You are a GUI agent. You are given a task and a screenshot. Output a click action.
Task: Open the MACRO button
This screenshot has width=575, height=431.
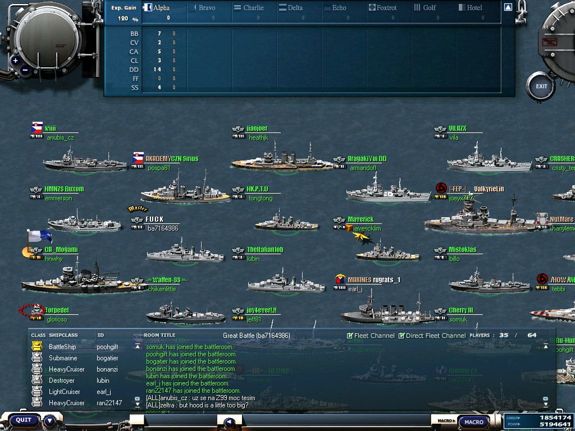pyautogui.click(x=473, y=422)
